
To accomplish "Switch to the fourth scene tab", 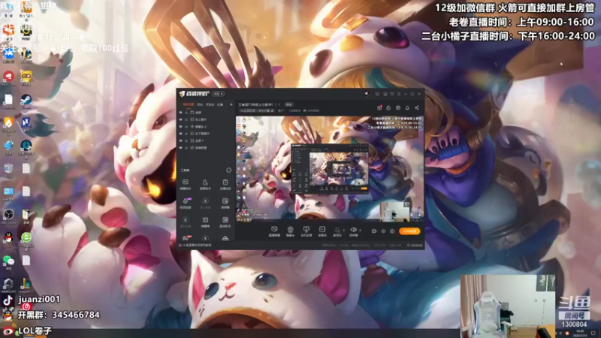I will pos(220,104).
